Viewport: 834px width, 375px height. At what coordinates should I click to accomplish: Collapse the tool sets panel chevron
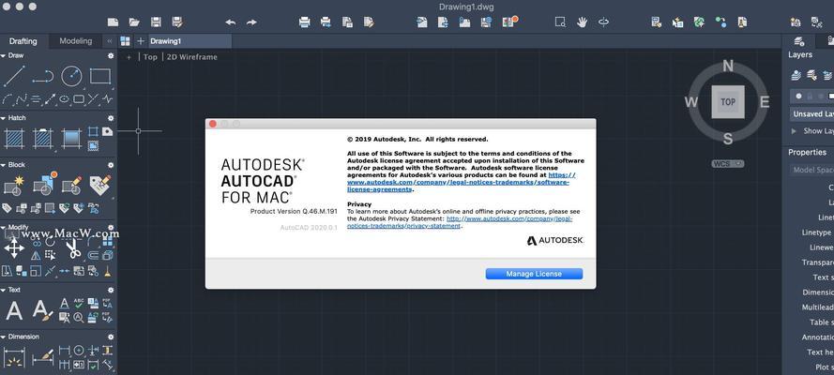(x=110, y=41)
